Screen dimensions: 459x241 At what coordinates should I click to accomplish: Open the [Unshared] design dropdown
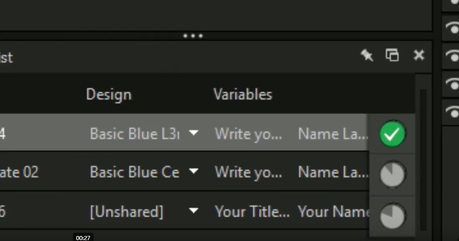194,211
